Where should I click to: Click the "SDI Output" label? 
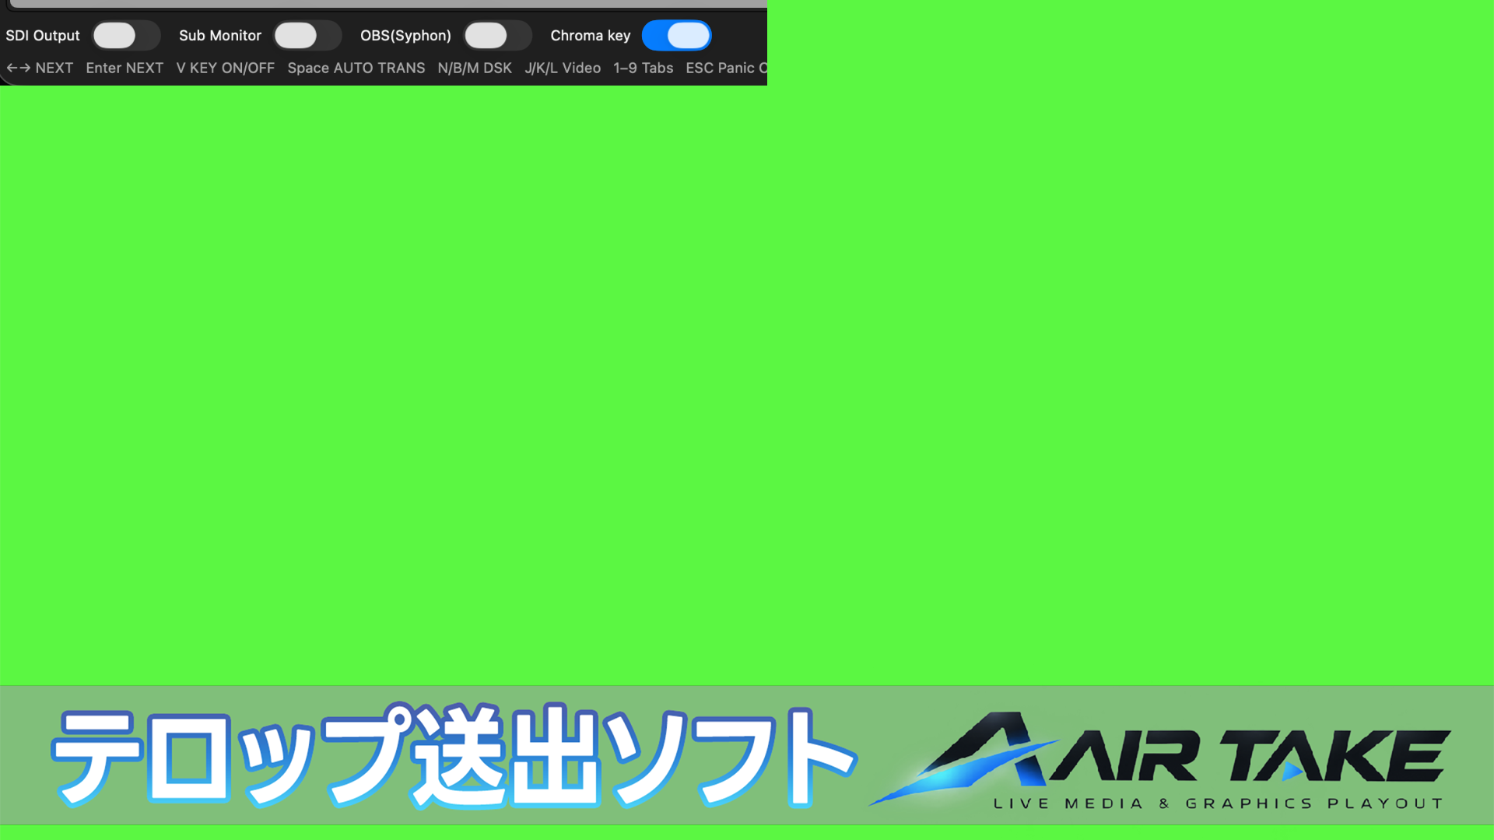pos(43,36)
